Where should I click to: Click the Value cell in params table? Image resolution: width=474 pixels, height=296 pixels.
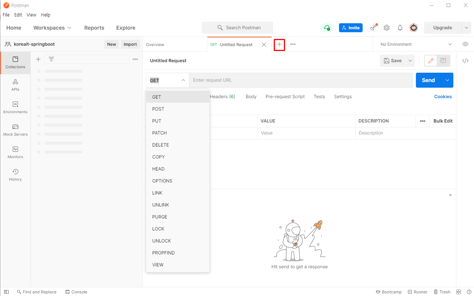[x=306, y=133]
